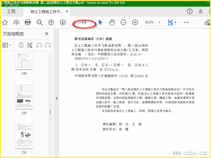Click the CIP 数据核字 (2018) 第 233854 号 line
Screen dimensions: 211x158
tap(111, 76)
